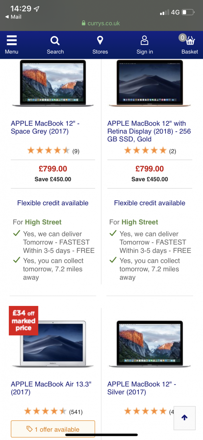Tap the Silver MacBook 12" product image
This screenshot has height=440, width=203.
pos(149,344)
